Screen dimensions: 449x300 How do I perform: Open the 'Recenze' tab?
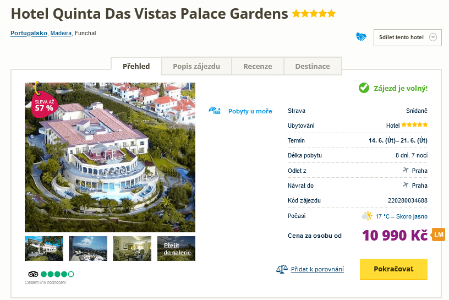coord(258,66)
